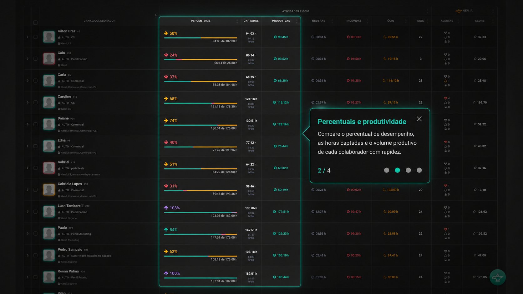The width and height of the screenshot is (523, 294).
Task: Click undue-time icon beside 09:20 h
Action: coord(348,233)
